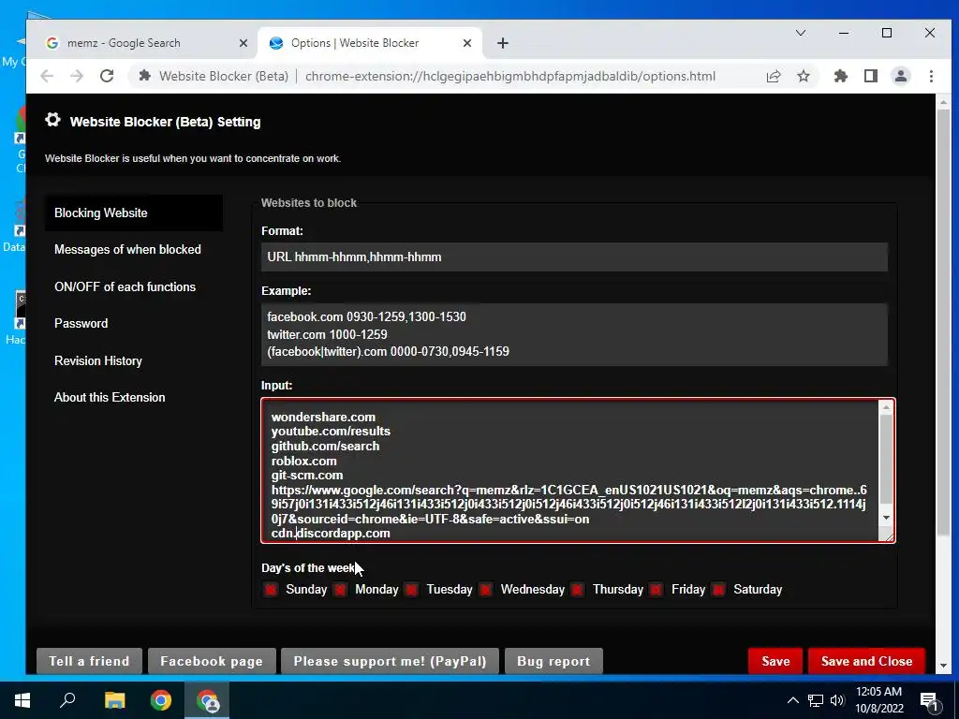Open the Chrome three-dot menu
Image resolution: width=959 pixels, height=719 pixels.
[x=931, y=76]
